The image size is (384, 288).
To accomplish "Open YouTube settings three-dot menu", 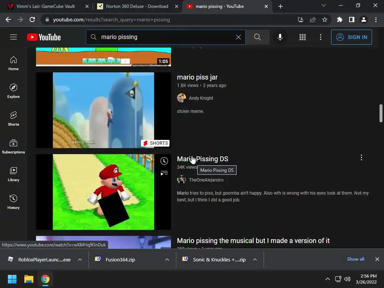I will [x=320, y=37].
